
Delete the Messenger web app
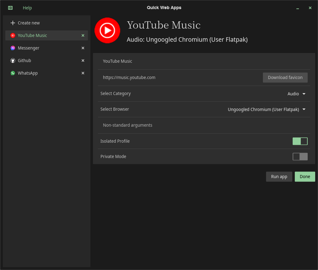coord(83,48)
